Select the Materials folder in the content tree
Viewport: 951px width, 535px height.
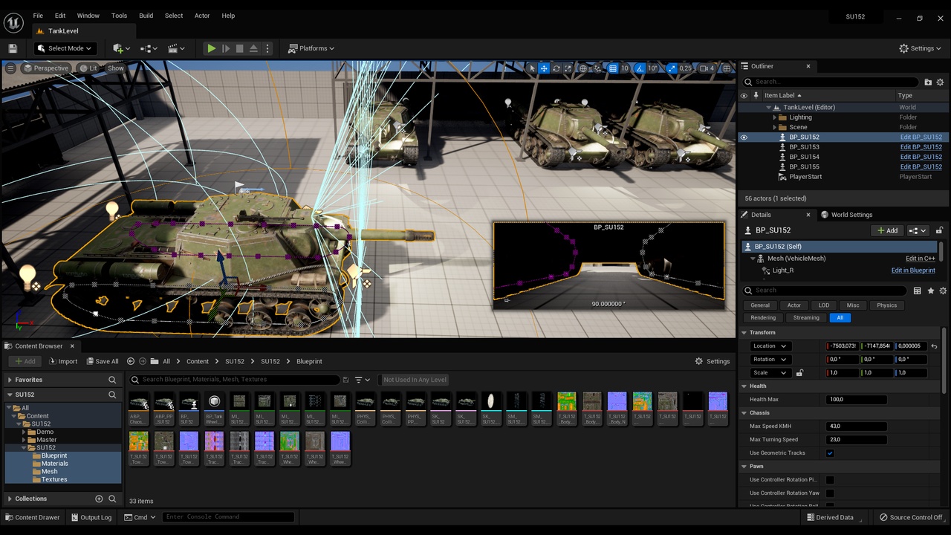click(55, 464)
